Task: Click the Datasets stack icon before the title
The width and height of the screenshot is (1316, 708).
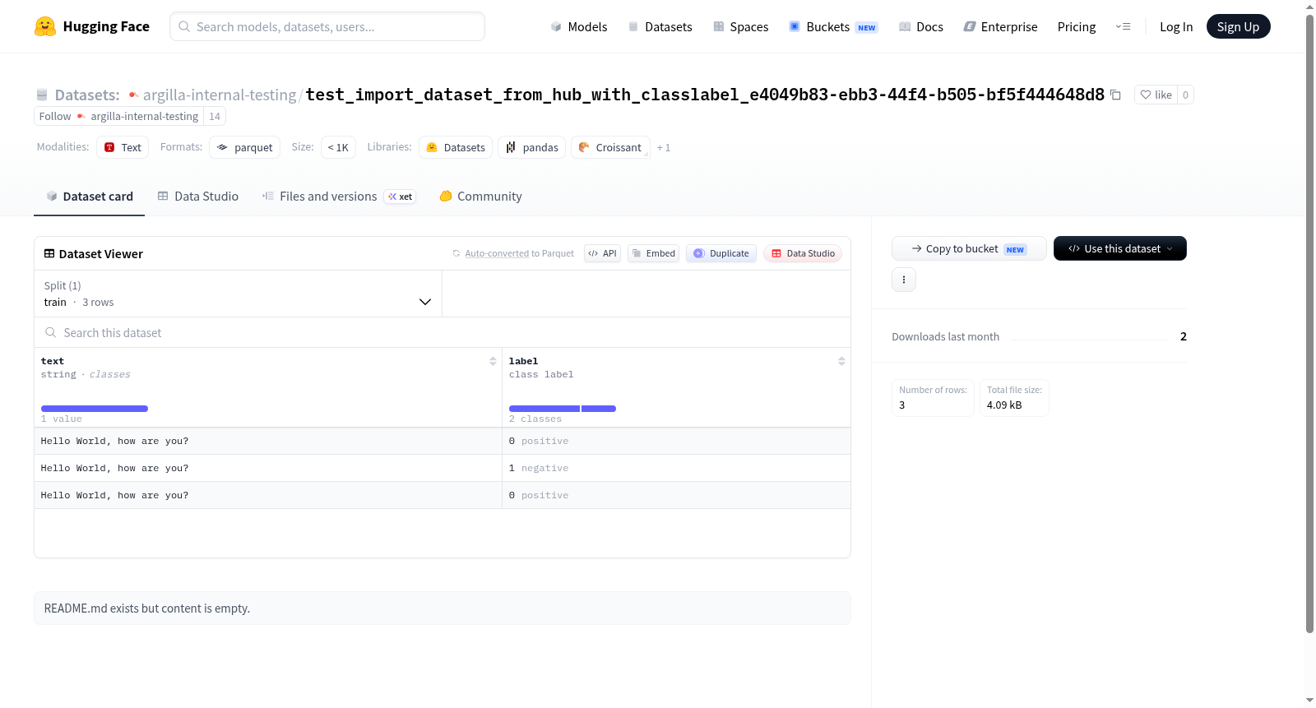Action: [42, 95]
